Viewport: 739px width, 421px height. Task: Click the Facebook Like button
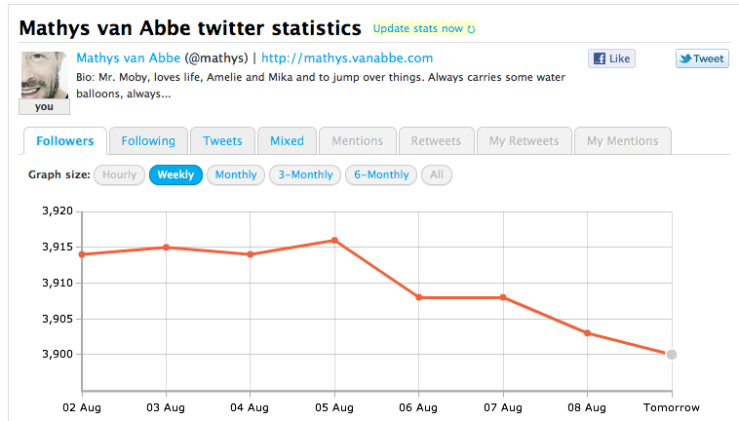click(x=611, y=58)
